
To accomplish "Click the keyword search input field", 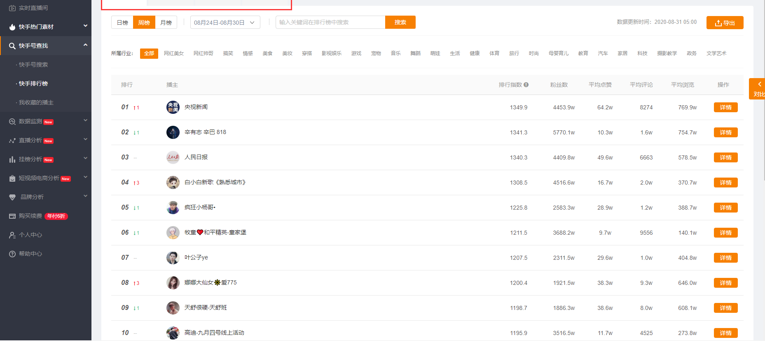I will point(330,22).
